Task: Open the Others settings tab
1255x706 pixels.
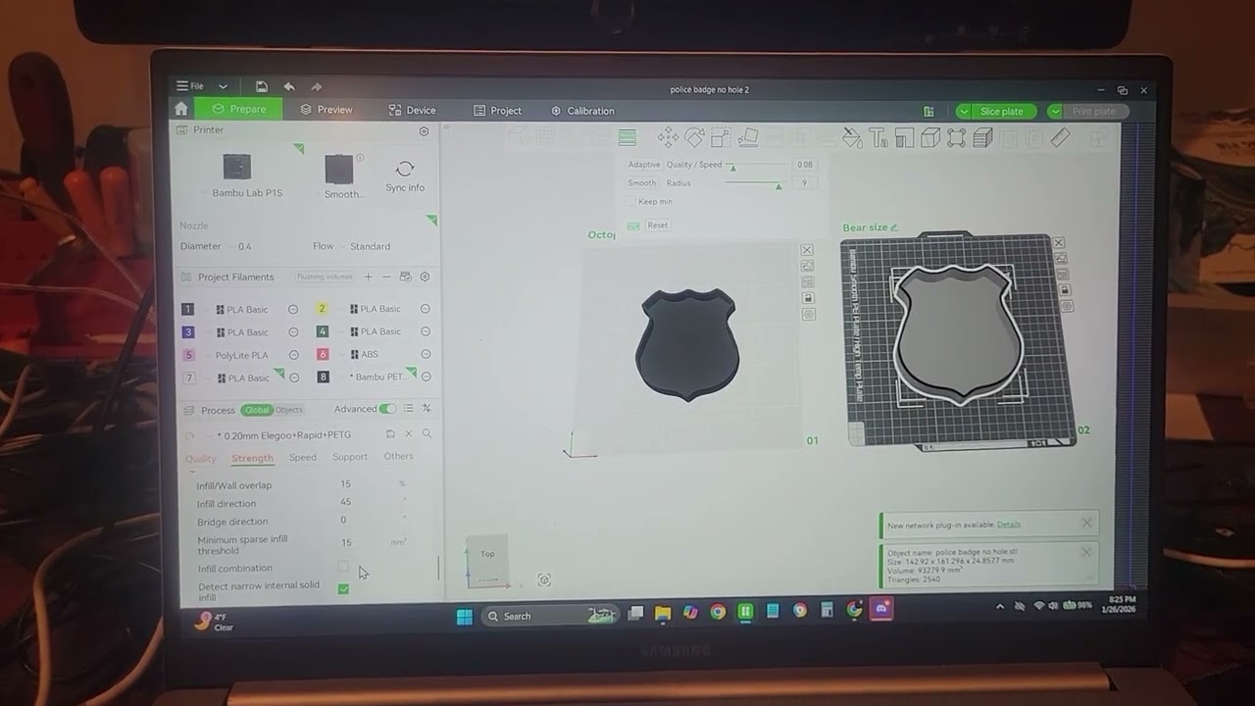Action: pos(398,456)
